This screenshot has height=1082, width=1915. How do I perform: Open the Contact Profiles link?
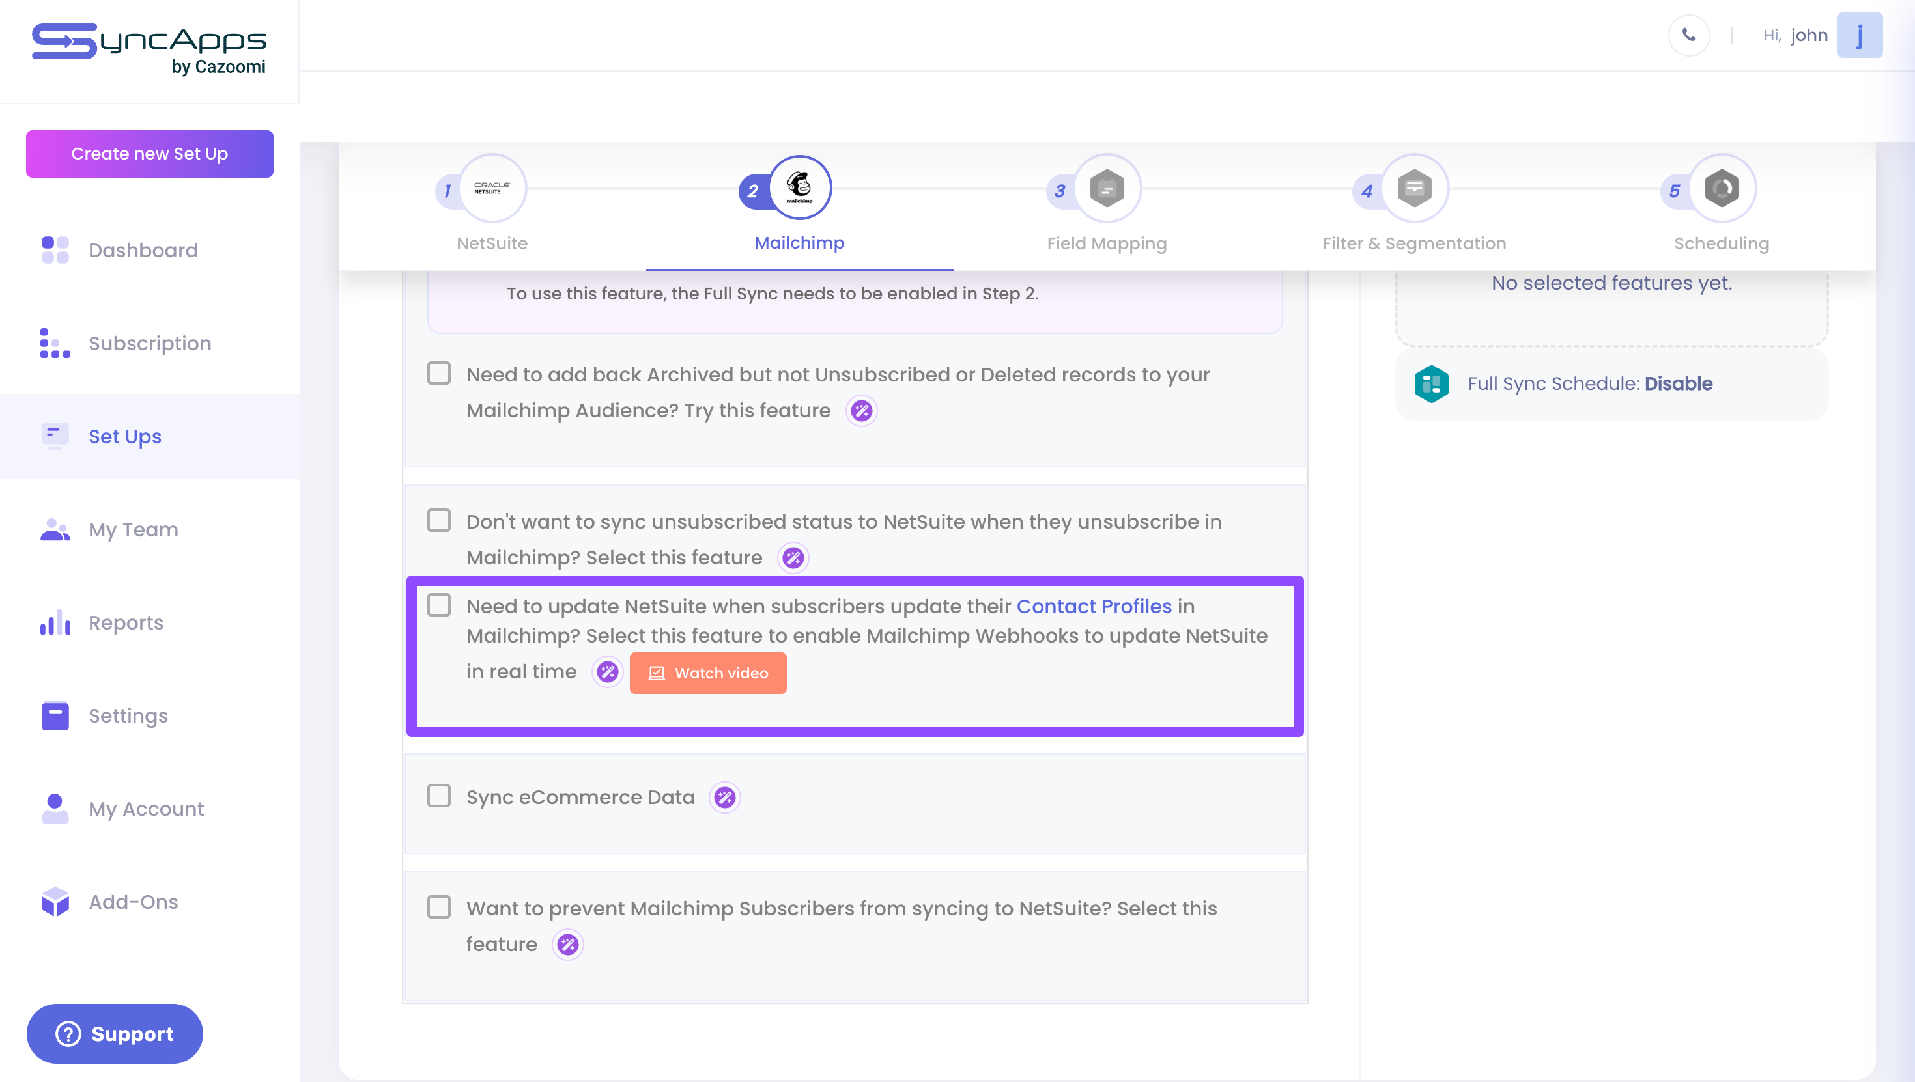[1094, 606]
